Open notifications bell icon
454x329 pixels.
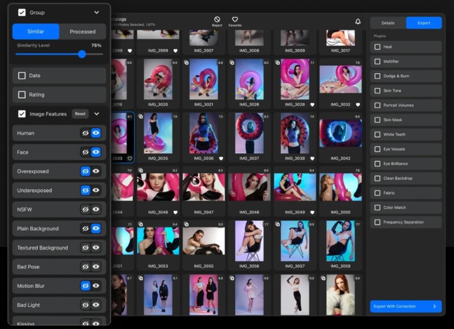pos(358,22)
